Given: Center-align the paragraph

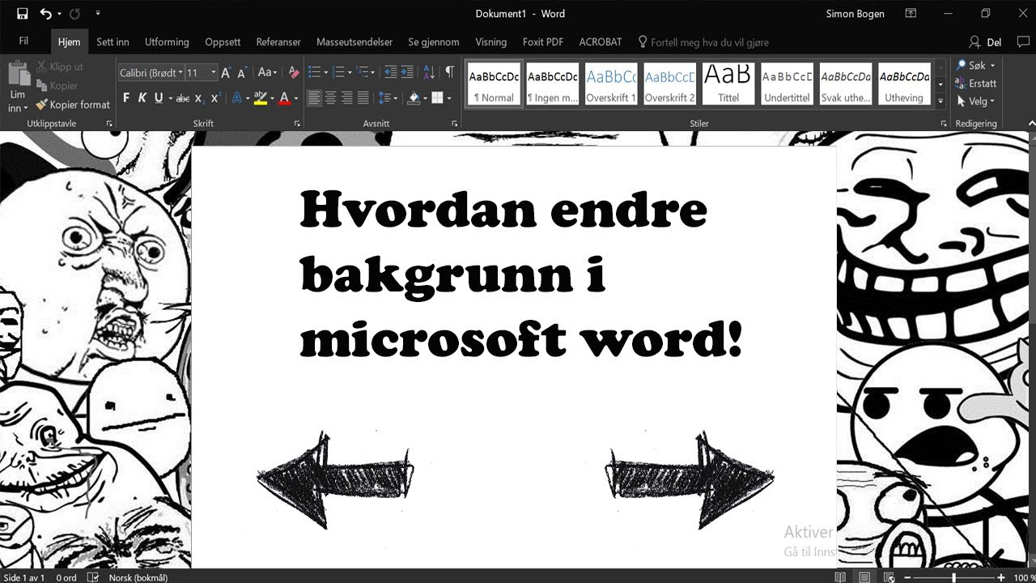Looking at the screenshot, I should point(331,98).
